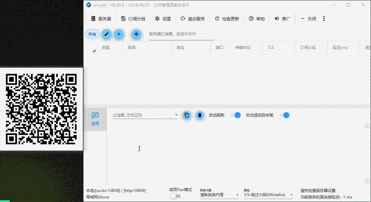Image resolution: width=371 pixels, height=202 pixels.
Task: Open the 订阅分组 menu
Action: coord(133,19)
